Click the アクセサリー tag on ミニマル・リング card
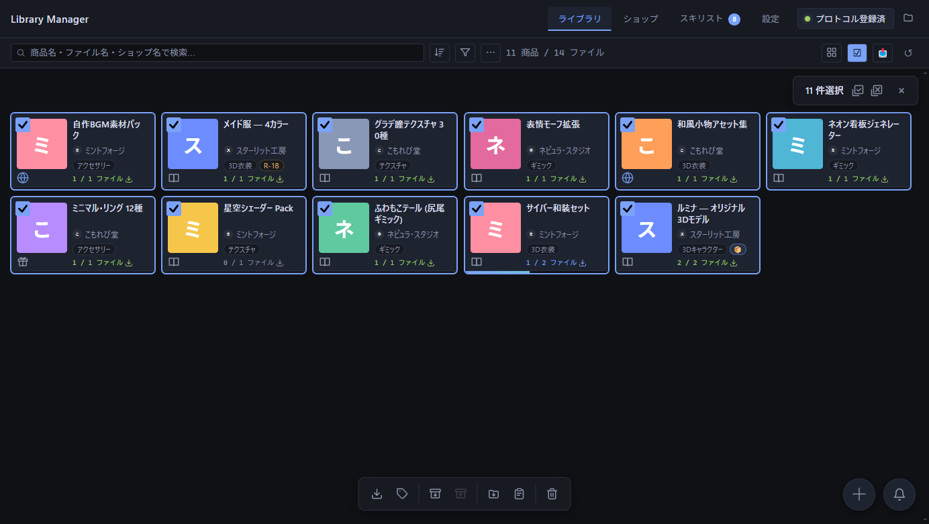929x524 pixels. tap(94, 250)
